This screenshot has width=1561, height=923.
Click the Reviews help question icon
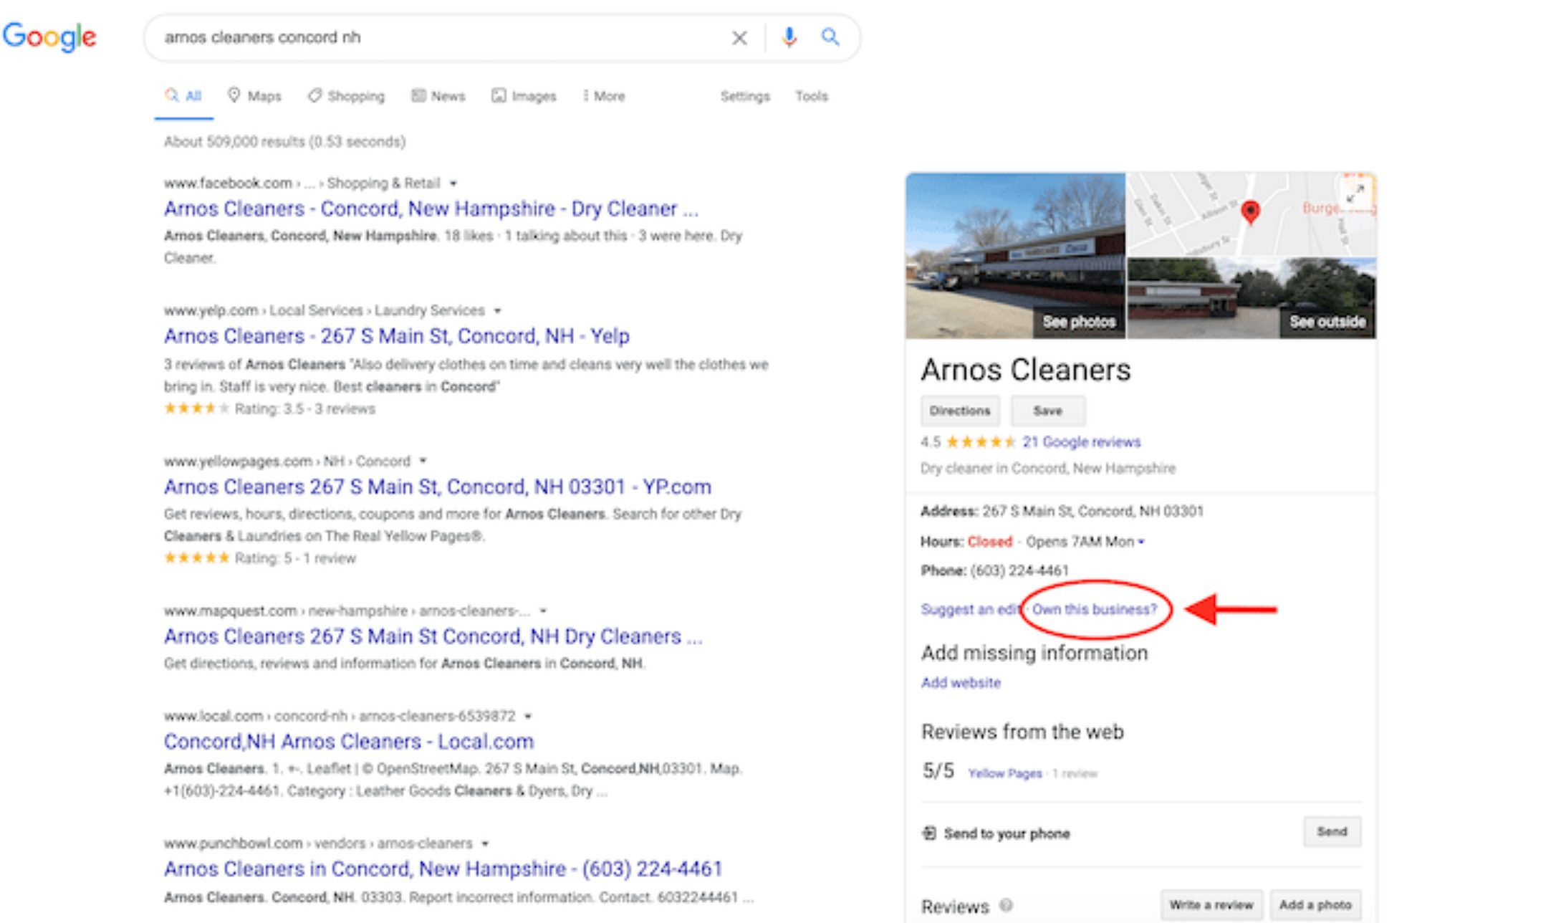pyautogui.click(x=1006, y=905)
